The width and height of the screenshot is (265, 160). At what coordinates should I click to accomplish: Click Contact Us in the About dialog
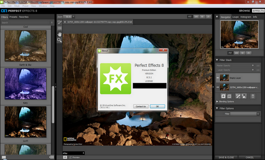(141, 106)
